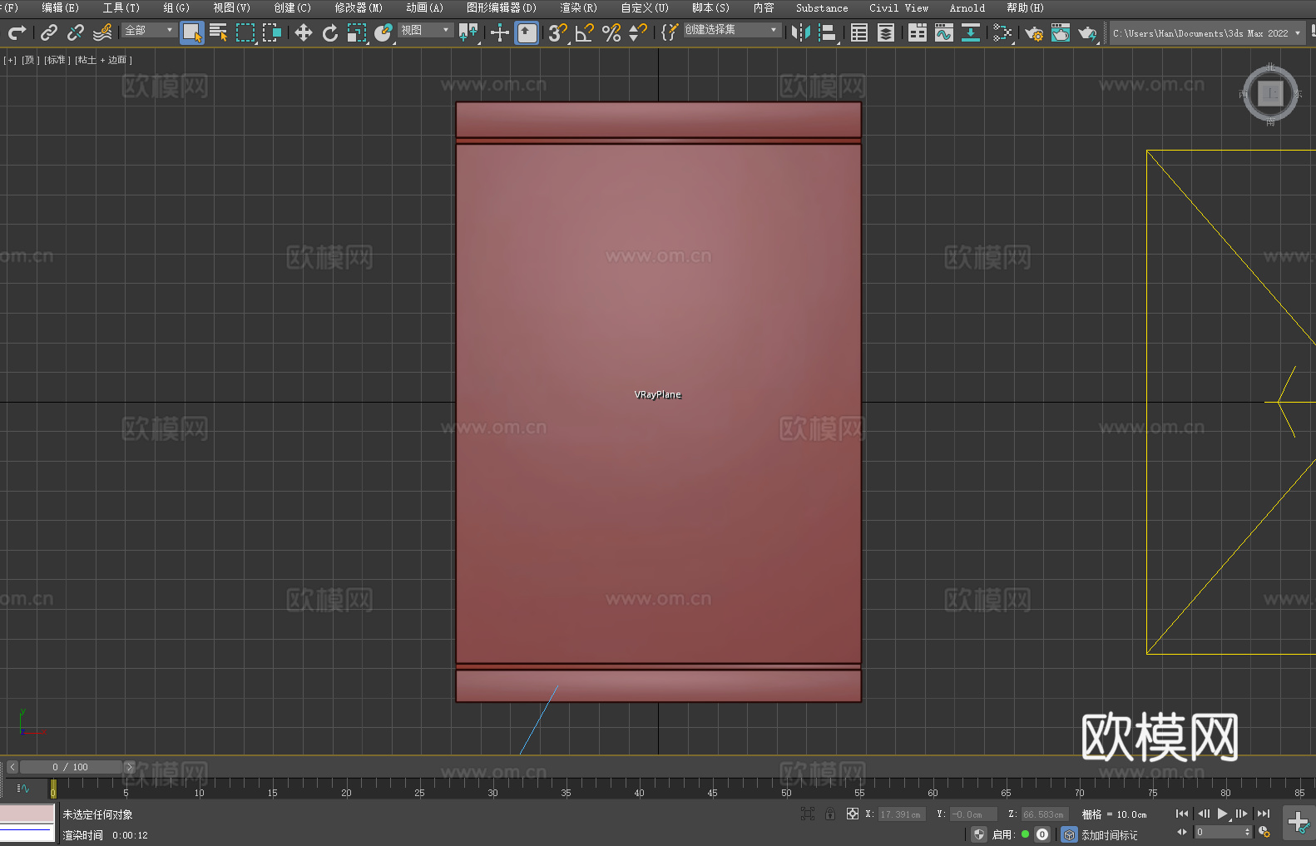
Task: Show the Ribbon toggle icon
Action: pyautogui.click(x=918, y=32)
